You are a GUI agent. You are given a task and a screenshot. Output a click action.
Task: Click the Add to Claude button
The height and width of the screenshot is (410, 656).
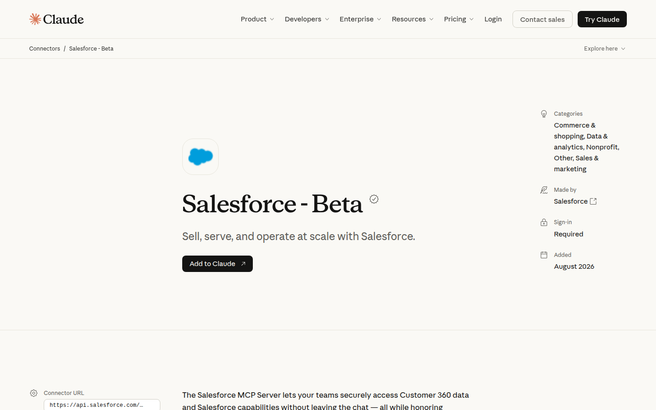(217, 264)
